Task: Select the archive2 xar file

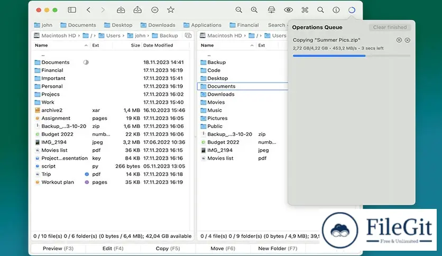Action: 110,110
